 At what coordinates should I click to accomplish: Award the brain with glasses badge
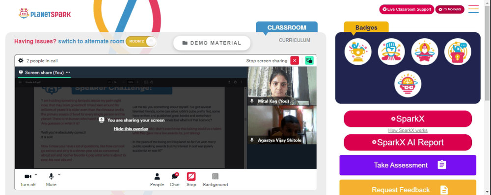tap(408, 84)
